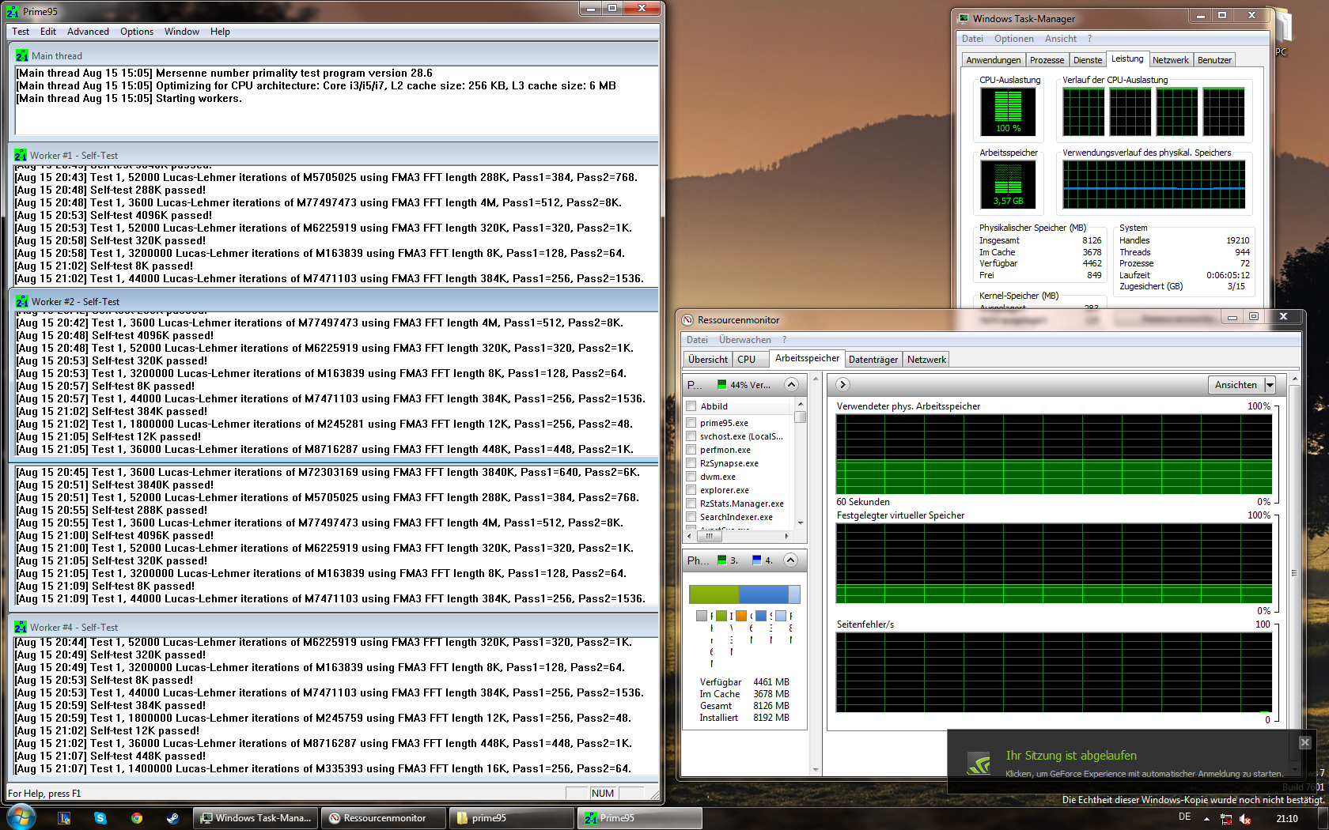Click the blue memory indicator in Ph... header

click(x=757, y=560)
